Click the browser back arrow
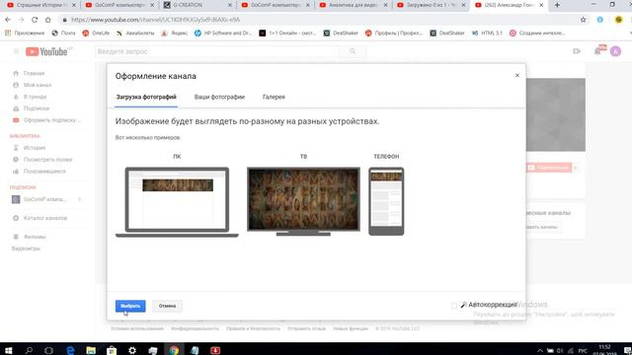The height and width of the screenshot is (355, 632). click(8, 20)
